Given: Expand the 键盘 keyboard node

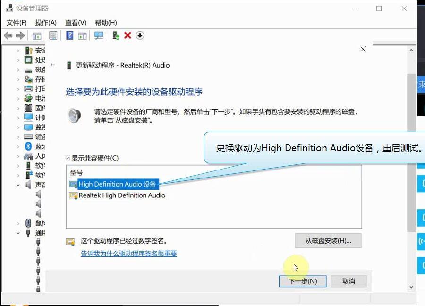Looking at the screenshot, I should click(x=18, y=137).
